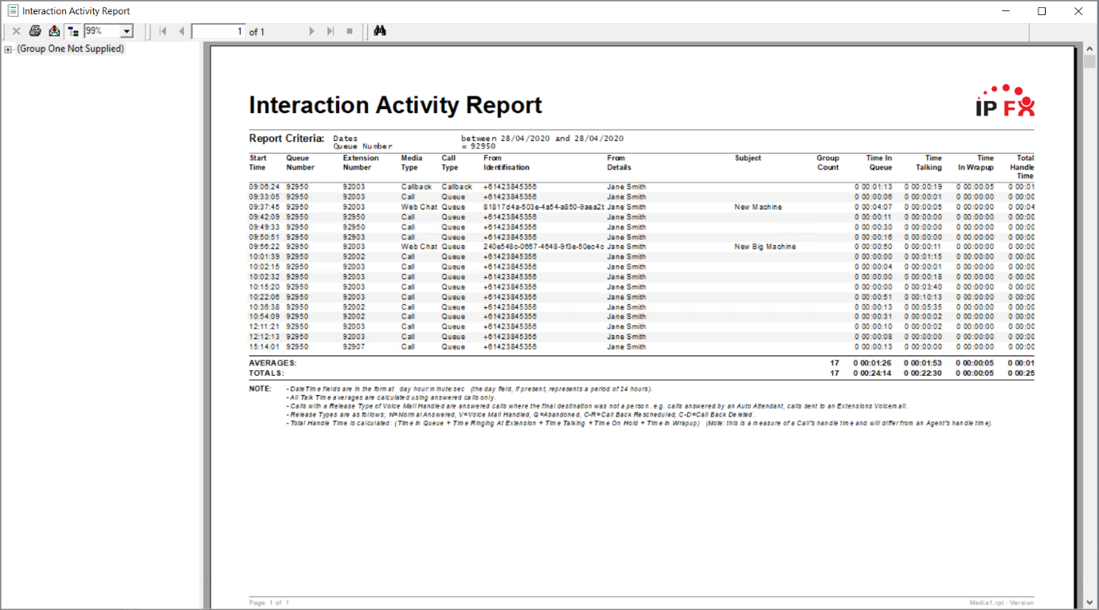Go to the next page arrow
Screen dimensions: 1099x610
(312, 31)
